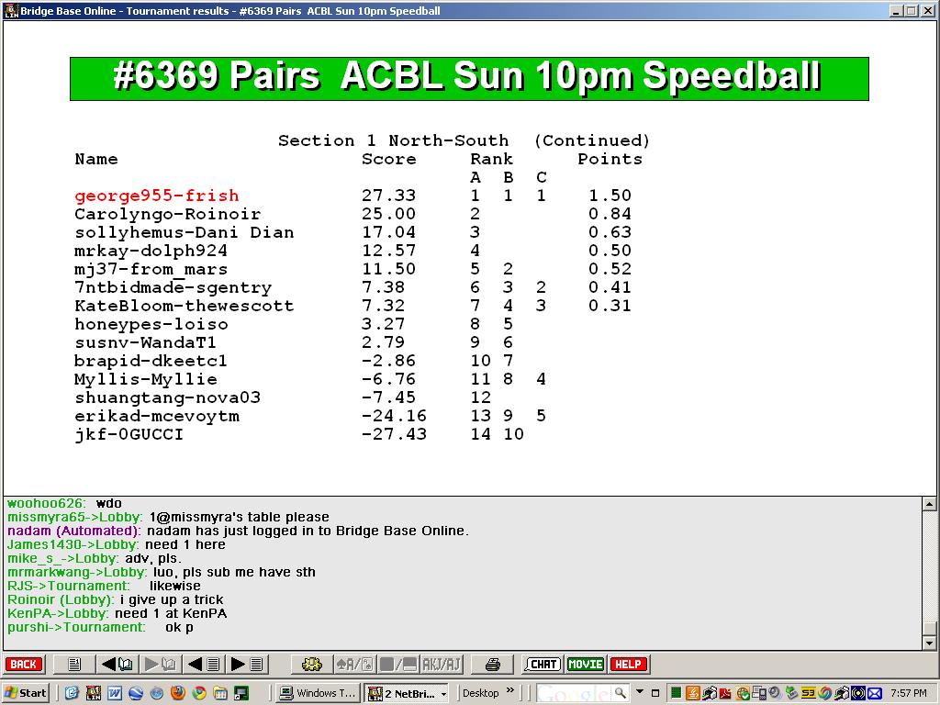Click previous page arrow with lines icon
Image resolution: width=940 pixels, height=705 pixels.
[204, 665]
